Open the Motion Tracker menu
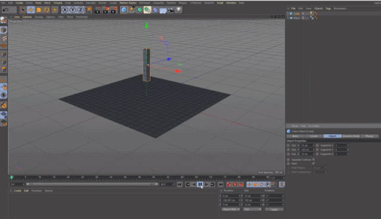This screenshot has width=381, height=219. click(x=128, y=3)
